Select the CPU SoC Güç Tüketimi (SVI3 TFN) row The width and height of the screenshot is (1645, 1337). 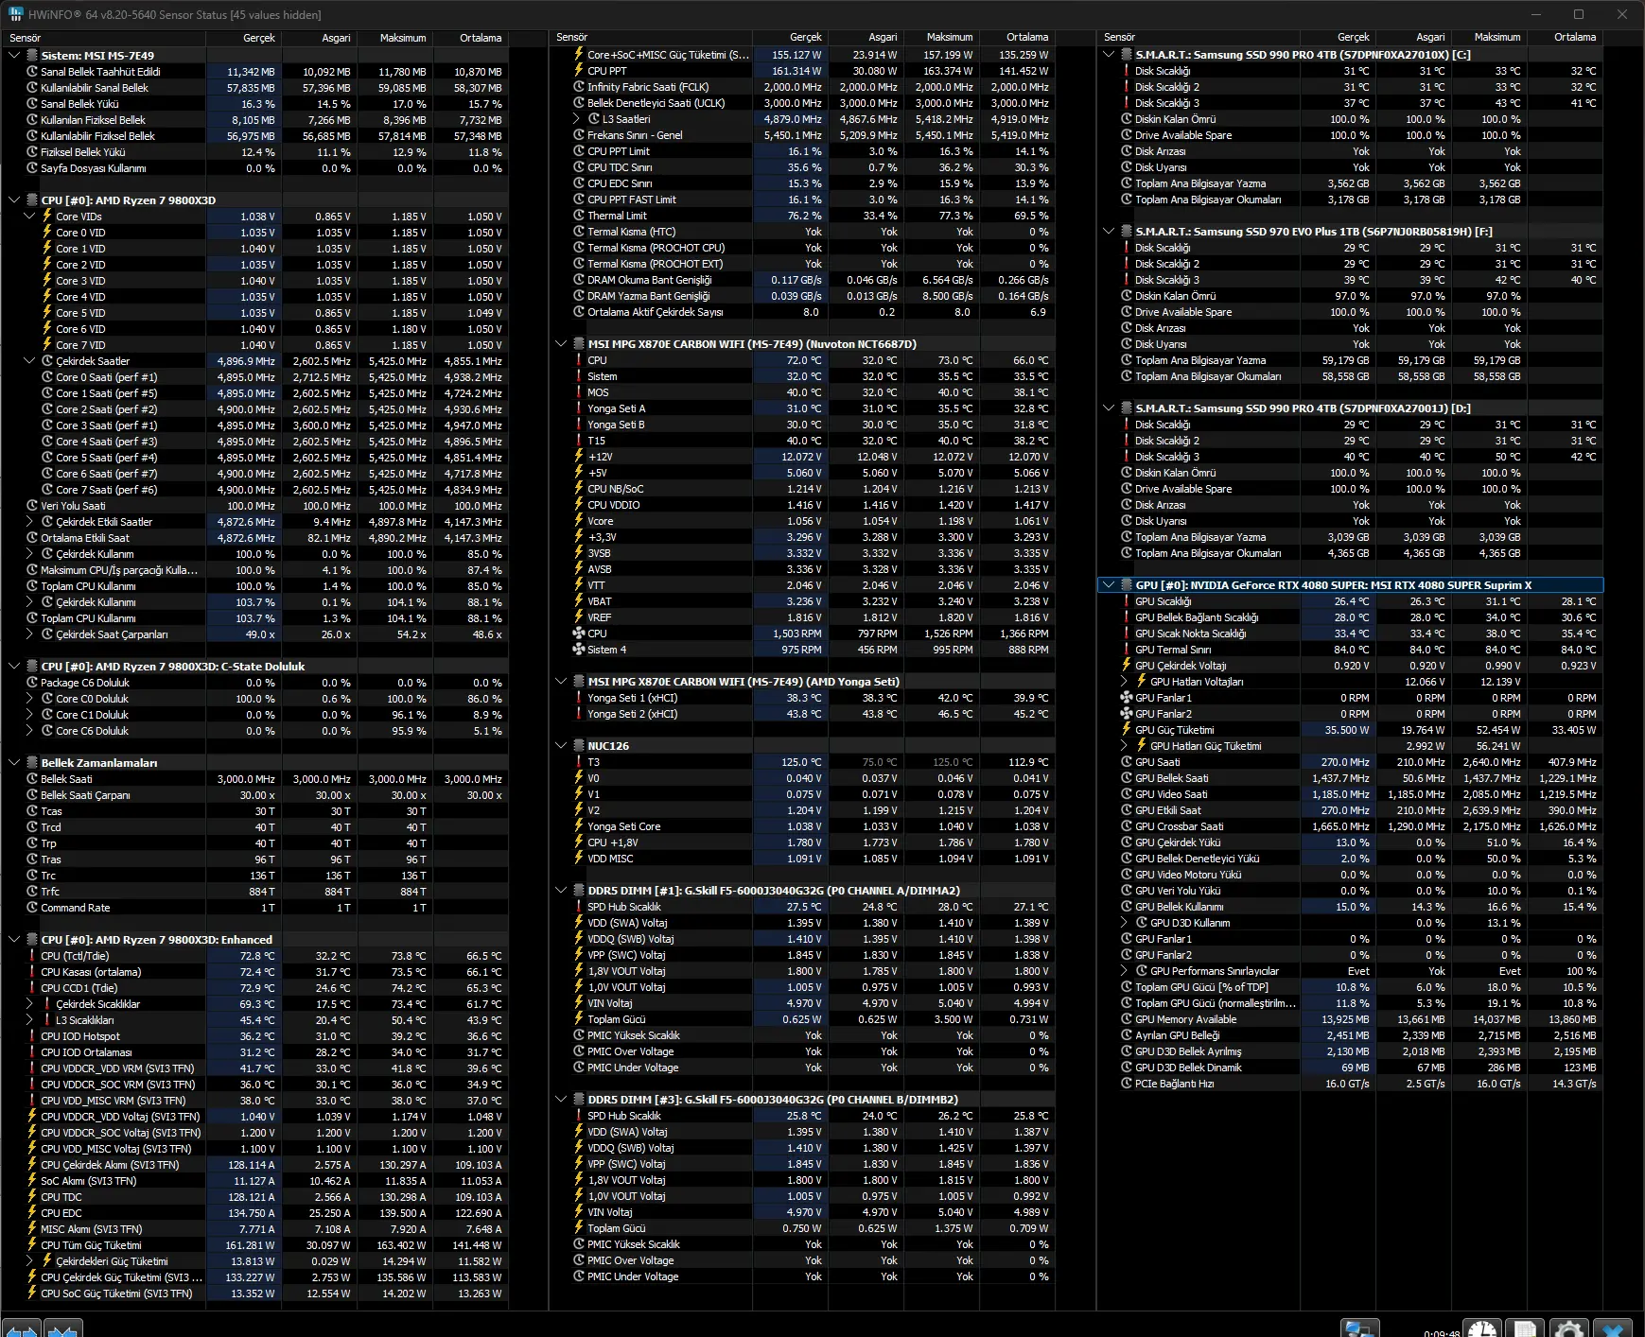pos(265,1294)
